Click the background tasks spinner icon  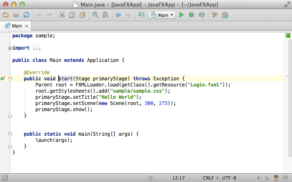pyautogui.click(x=150, y=178)
